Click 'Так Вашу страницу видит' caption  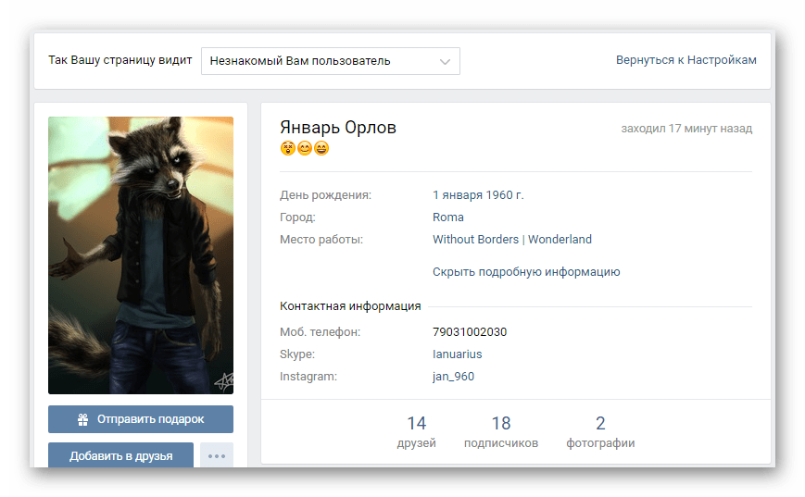(120, 60)
